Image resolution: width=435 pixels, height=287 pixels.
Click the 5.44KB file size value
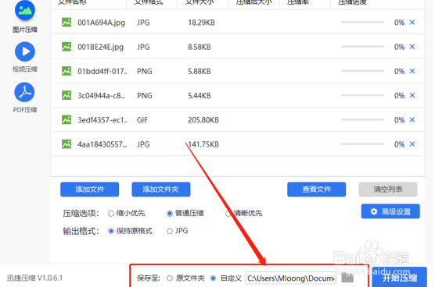pyautogui.click(x=200, y=96)
